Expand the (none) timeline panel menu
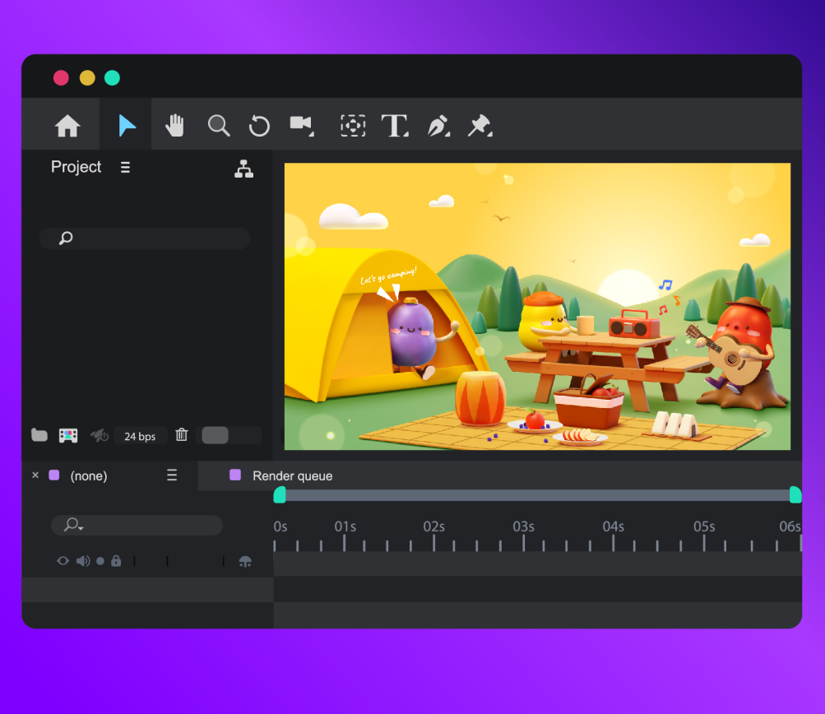The width and height of the screenshot is (825, 714). tap(171, 475)
